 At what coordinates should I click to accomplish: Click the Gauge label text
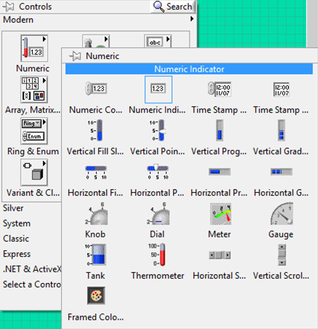click(281, 234)
